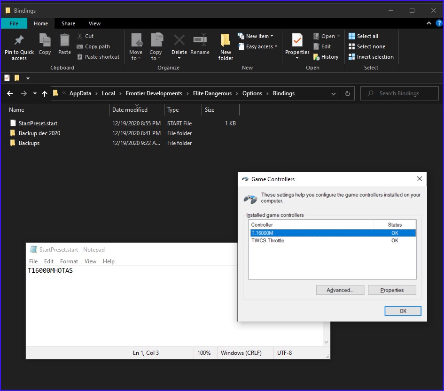Viewport: 444px width, 391px height.
Task: Open Notepad's File menu
Action: (33, 261)
